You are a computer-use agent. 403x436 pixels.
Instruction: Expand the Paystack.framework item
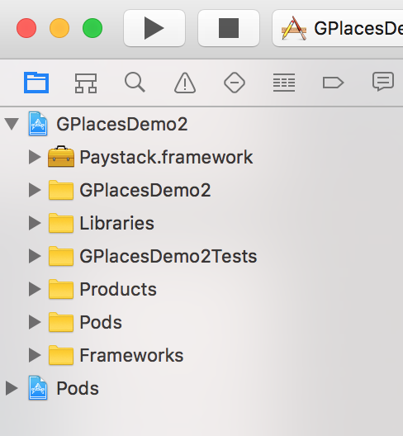click(x=35, y=157)
